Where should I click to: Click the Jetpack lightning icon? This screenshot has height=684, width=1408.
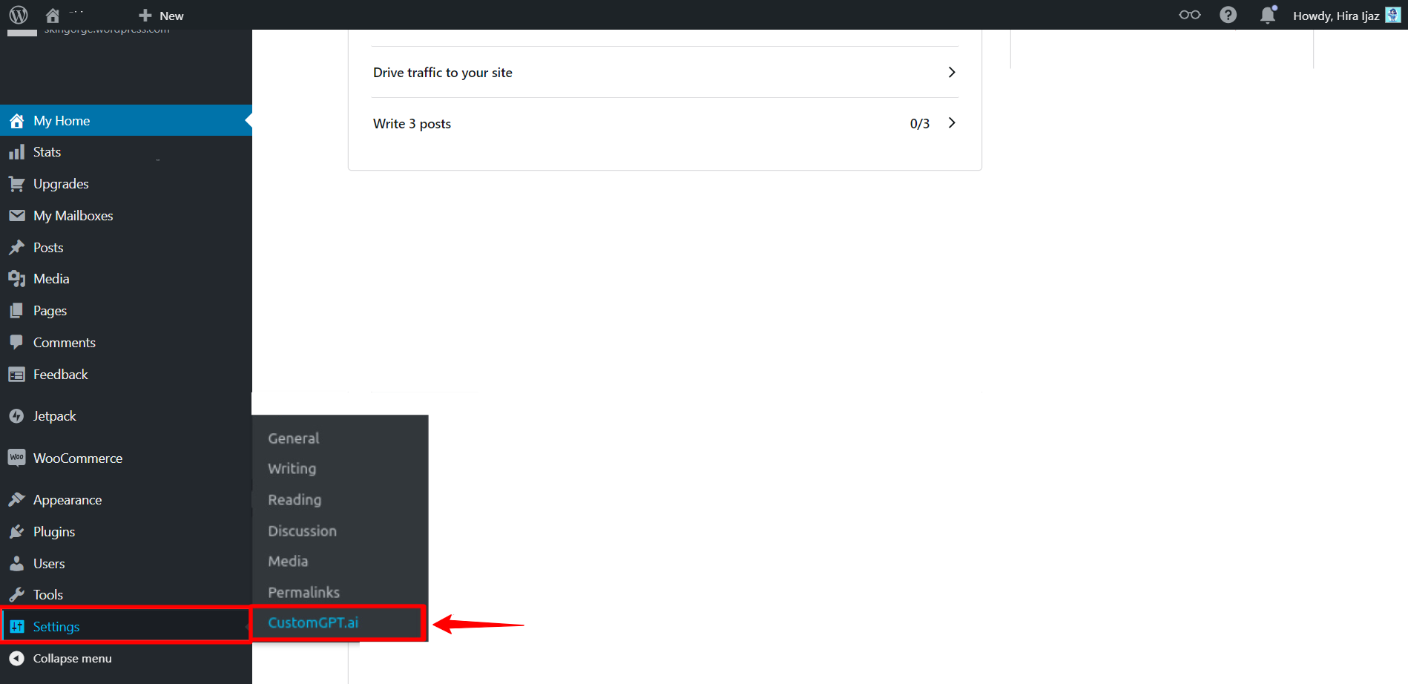pyautogui.click(x=16, y=416)
